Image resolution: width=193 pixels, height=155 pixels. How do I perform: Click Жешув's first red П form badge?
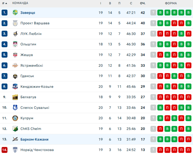160,55
